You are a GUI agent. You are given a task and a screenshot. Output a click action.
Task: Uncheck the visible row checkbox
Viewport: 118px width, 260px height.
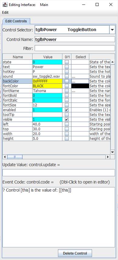pos(67,120)
